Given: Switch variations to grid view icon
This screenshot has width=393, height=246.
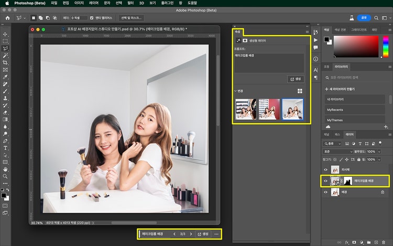Looking at the screenshot, I should tap(300, 91).
